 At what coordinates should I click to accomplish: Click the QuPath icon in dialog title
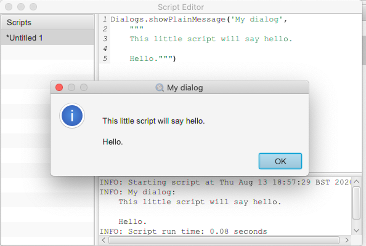click(x=160, y=87)
